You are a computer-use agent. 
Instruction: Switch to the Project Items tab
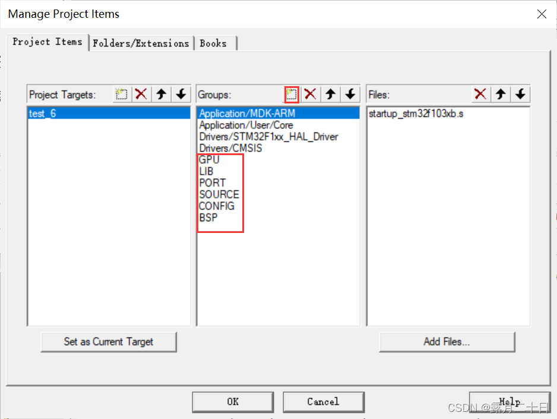[48, 42]
